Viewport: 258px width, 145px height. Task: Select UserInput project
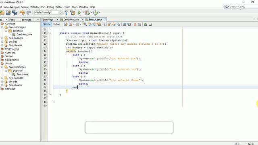pyautogui.click(x=10, y=89)
